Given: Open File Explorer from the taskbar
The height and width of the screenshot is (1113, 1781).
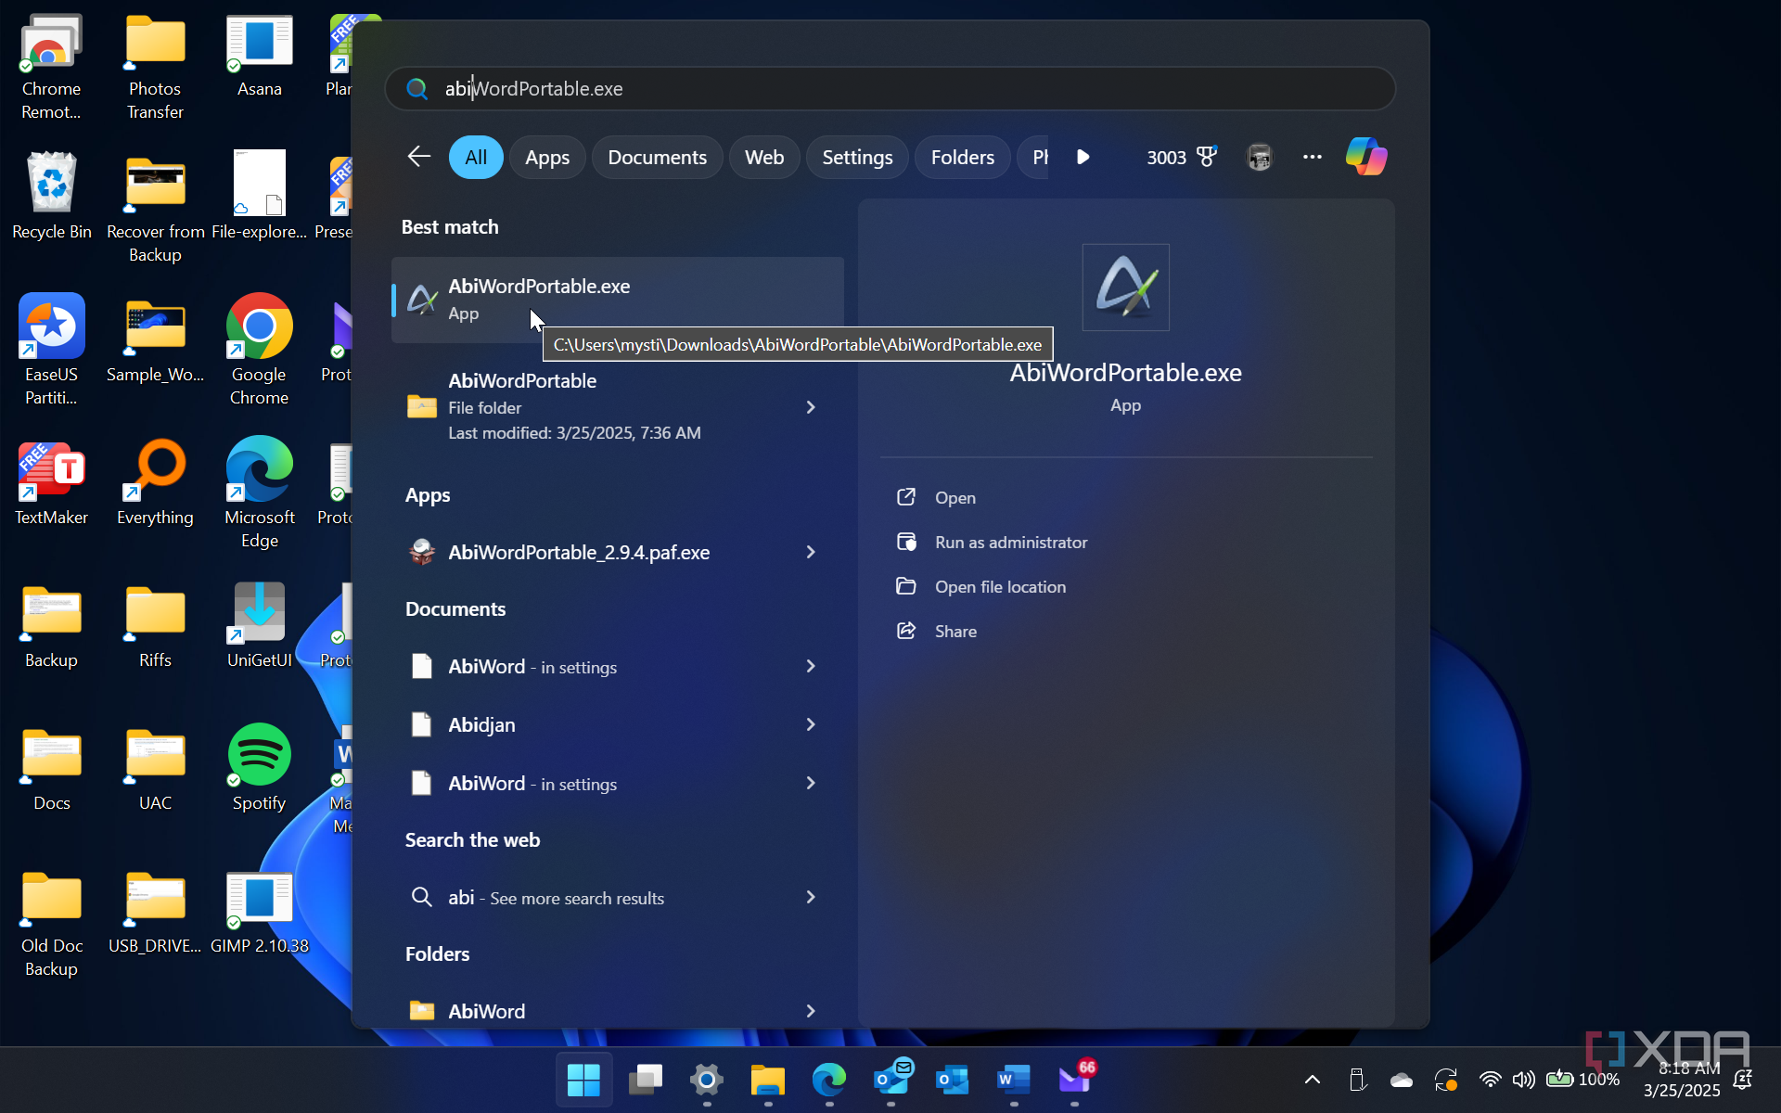Looking at the screenshot, I should click(767, 1080).
